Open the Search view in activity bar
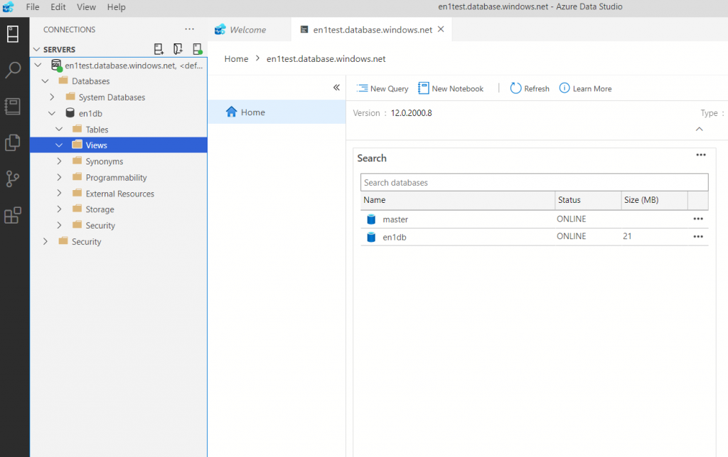Image resolution: width=728 pixels, height=457 pixels. click(13, 70)
